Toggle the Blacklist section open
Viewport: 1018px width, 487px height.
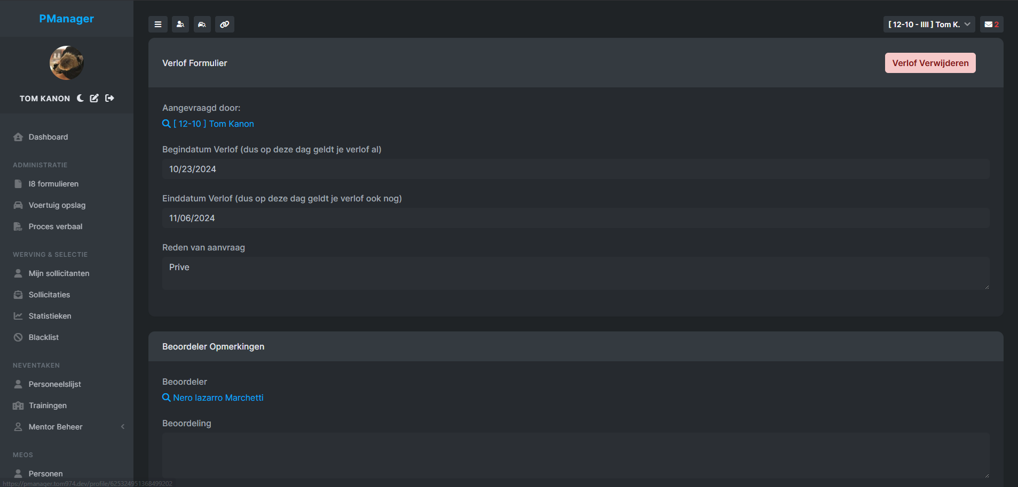click(x=43, y=337)
